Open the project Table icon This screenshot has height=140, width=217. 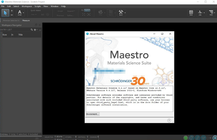coord(191,13)
